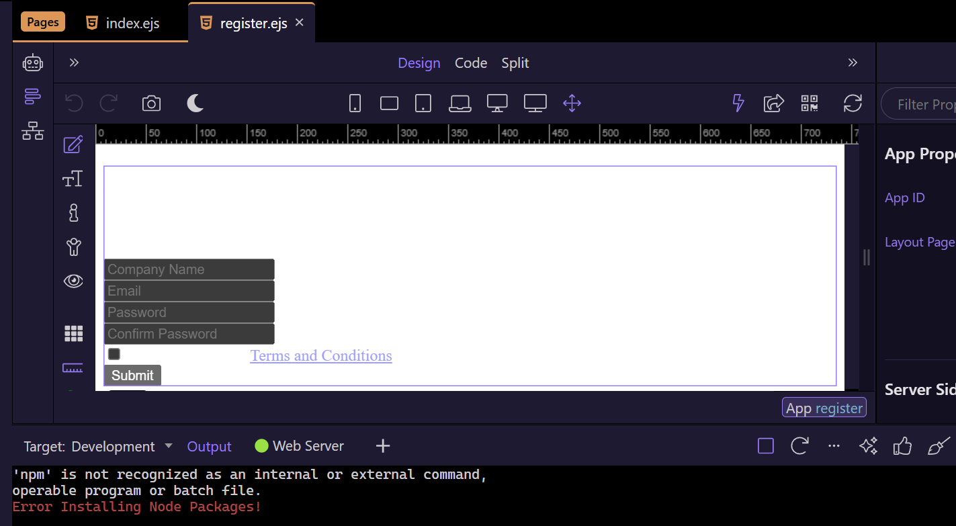Image resolution: width=956 pixels, height=526 pixels.
Task: Switch to the index.ejs tab
Action: pyautogui.click(x=124, y=23)
